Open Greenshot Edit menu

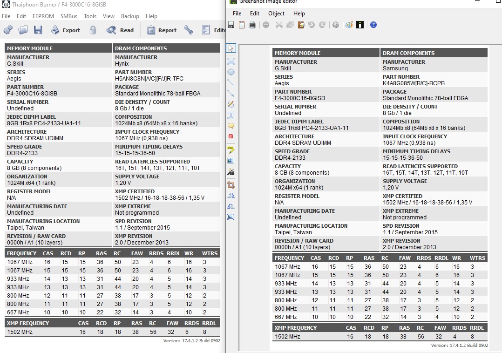[x=255, y=14]
